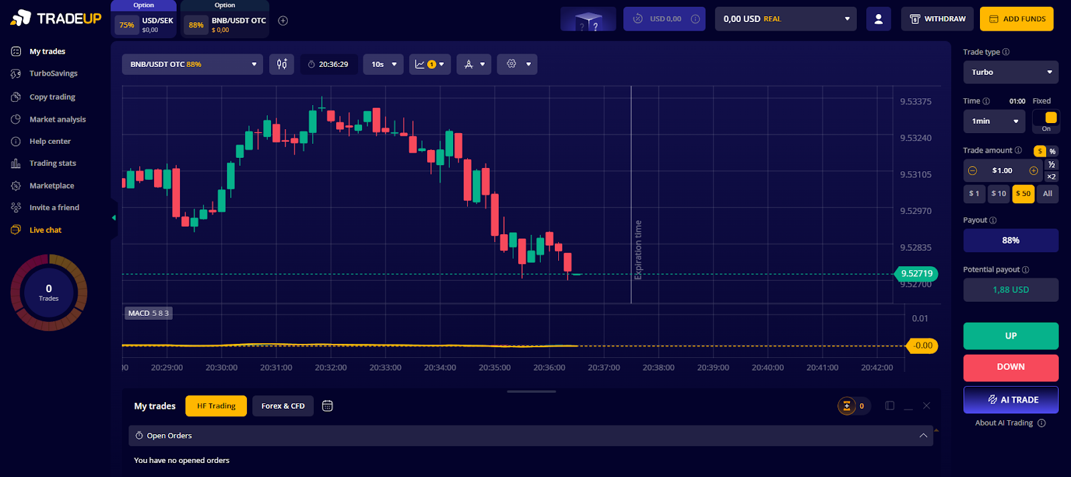Click the Trade type info icon
The height and width of the screenshot is (477, 1071).
(x=1006, y=52)
